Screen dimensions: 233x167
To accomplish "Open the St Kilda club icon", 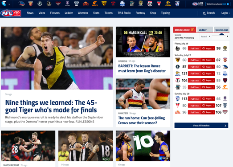I will point(150,4).
